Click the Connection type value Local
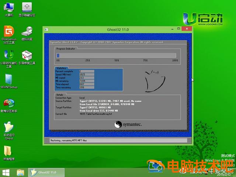Viewport: 236px width, 177px height. click(x=82, y=98)
